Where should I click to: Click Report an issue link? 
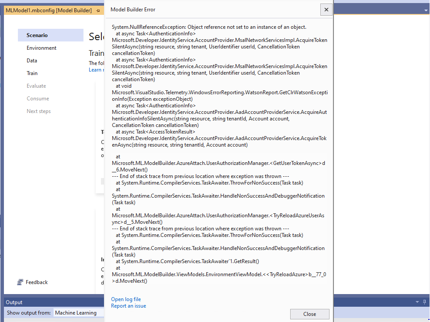(x=128, y=306)
